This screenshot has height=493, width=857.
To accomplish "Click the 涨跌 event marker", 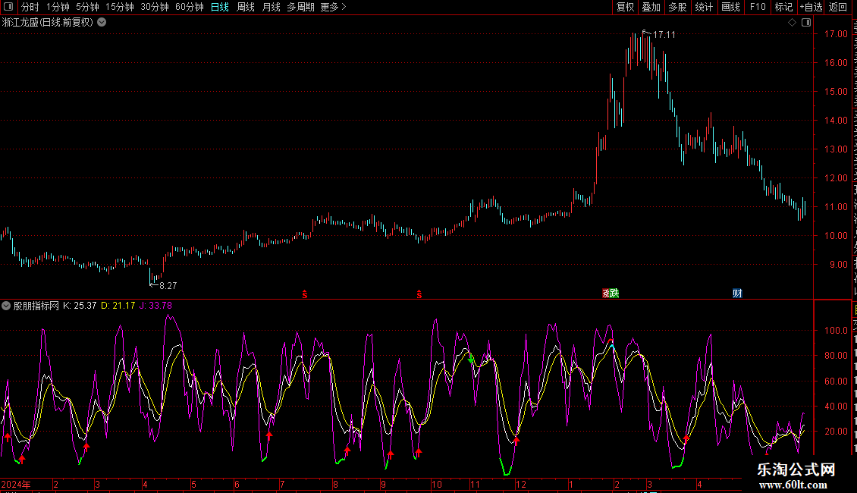I will tap(611, 294).
